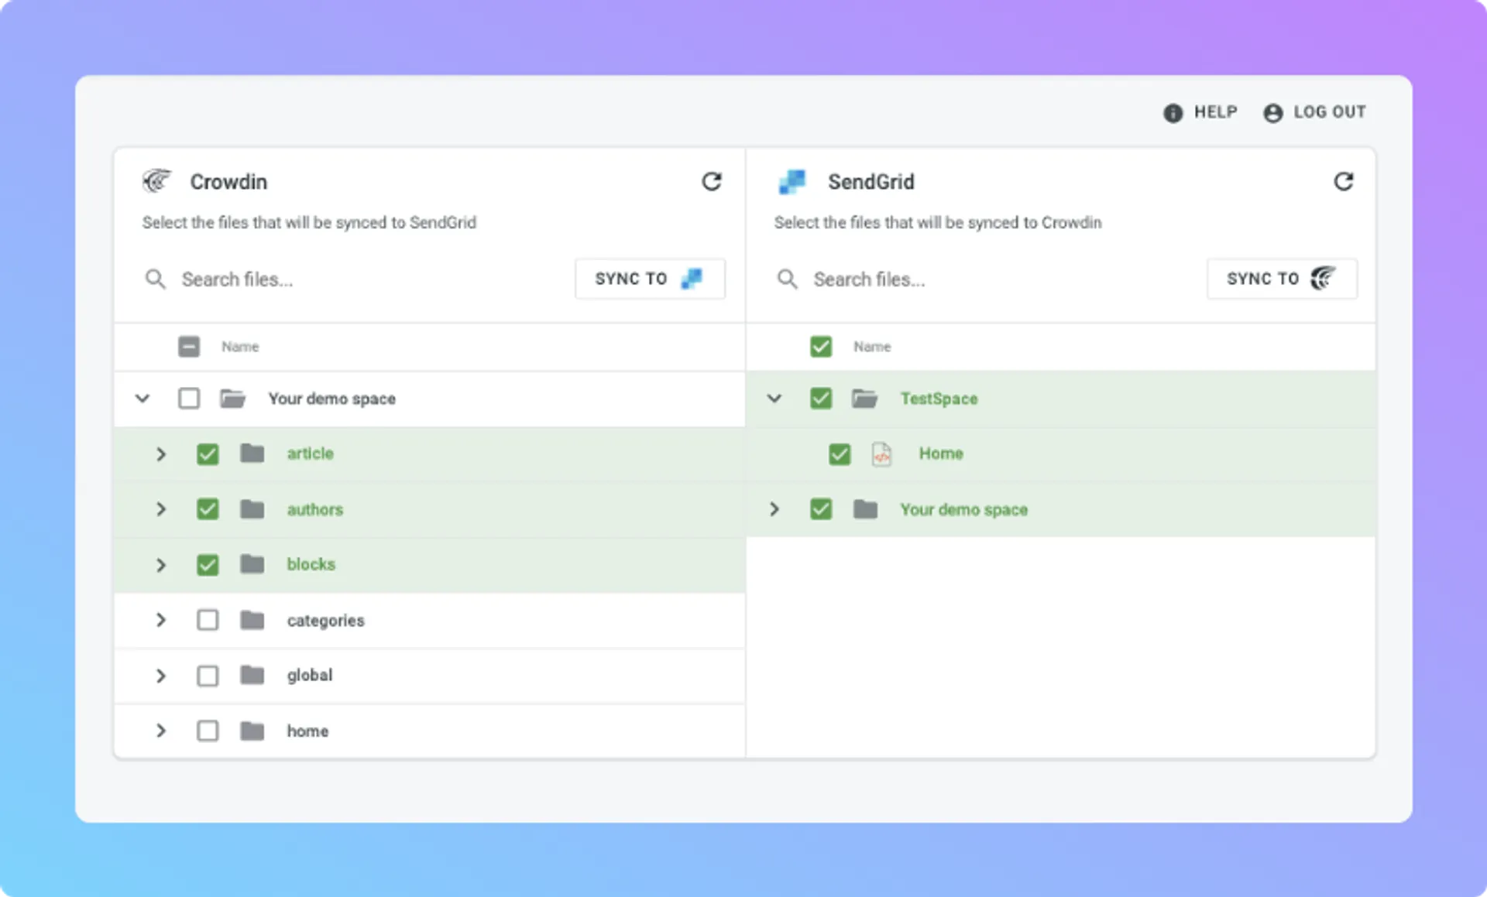Select the blocks folder name
Screen dimensions: 1487x897
(x=311, y=564)
